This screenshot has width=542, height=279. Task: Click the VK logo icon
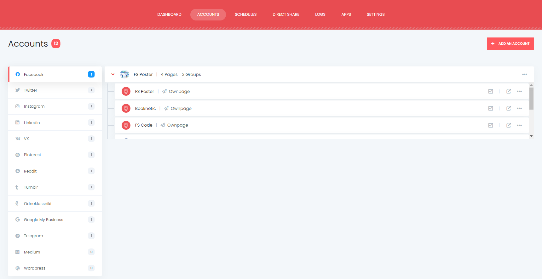(x=18, y=139)
